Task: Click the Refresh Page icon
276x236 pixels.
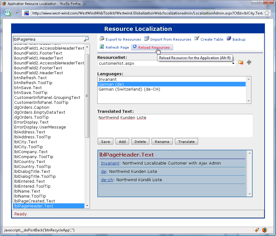Action: 102,47
